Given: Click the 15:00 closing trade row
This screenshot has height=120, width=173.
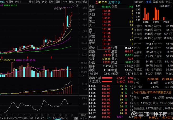Looking at the screenshot, I should 111,117.
